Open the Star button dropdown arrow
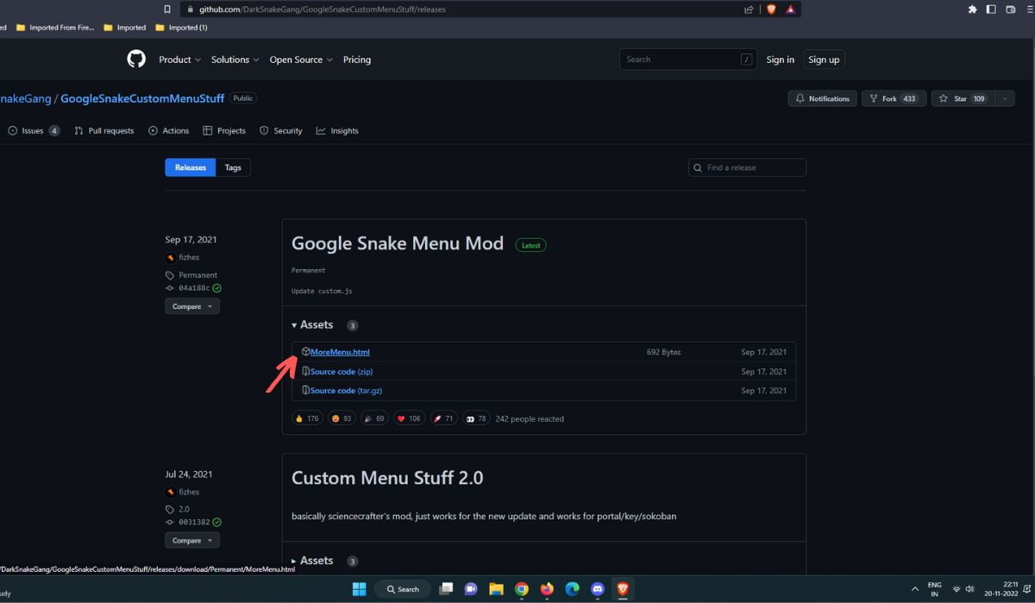Viewport: 1035px width, 603px height. coord(1003,98)
